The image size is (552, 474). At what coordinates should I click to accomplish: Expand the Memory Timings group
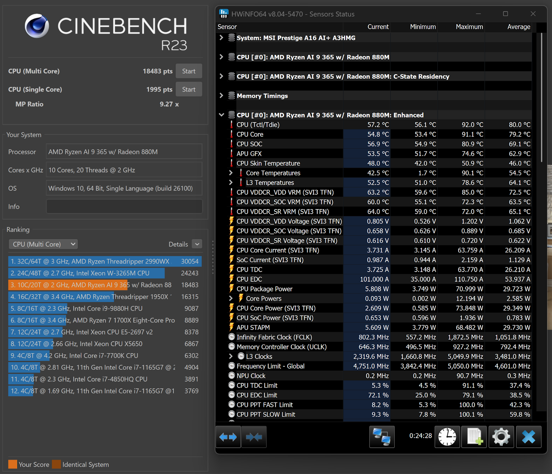(x=221, y=95)
